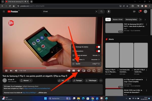Expand the Vitesse de lecture option

pyautogui.click(x=86, y=55)
